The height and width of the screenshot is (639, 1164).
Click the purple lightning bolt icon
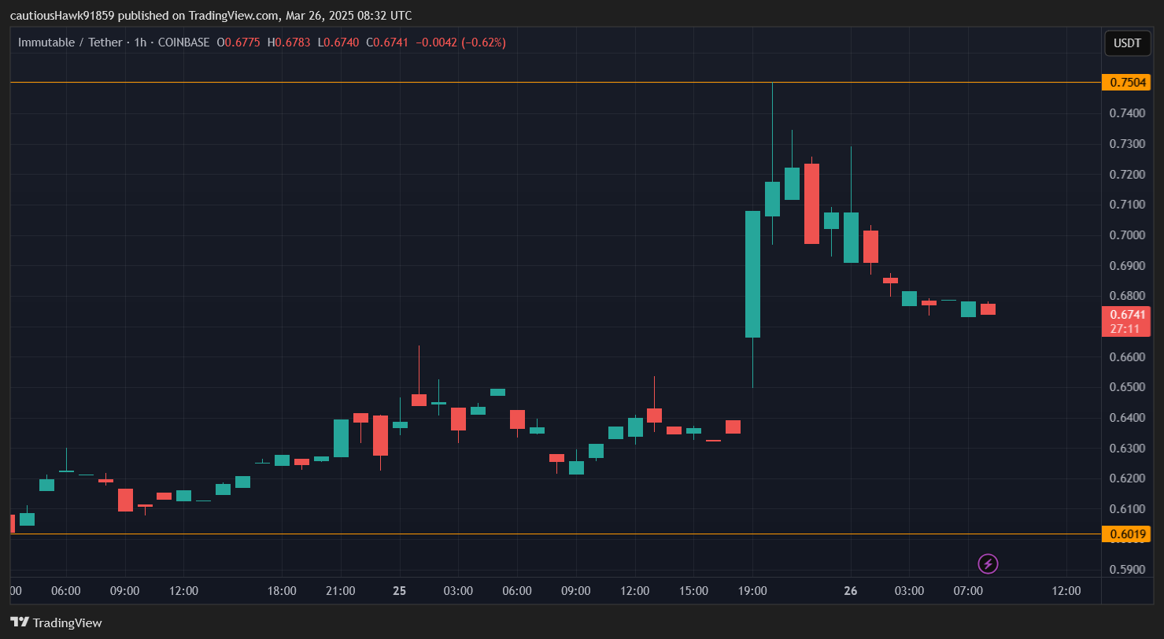(x=988, y=563)
